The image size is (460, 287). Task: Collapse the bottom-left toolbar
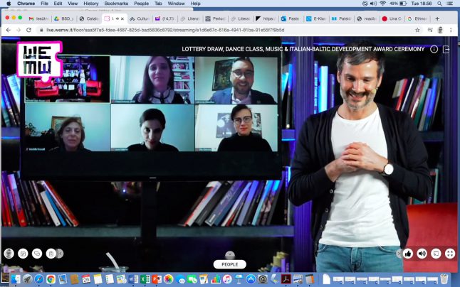(61, 253)
